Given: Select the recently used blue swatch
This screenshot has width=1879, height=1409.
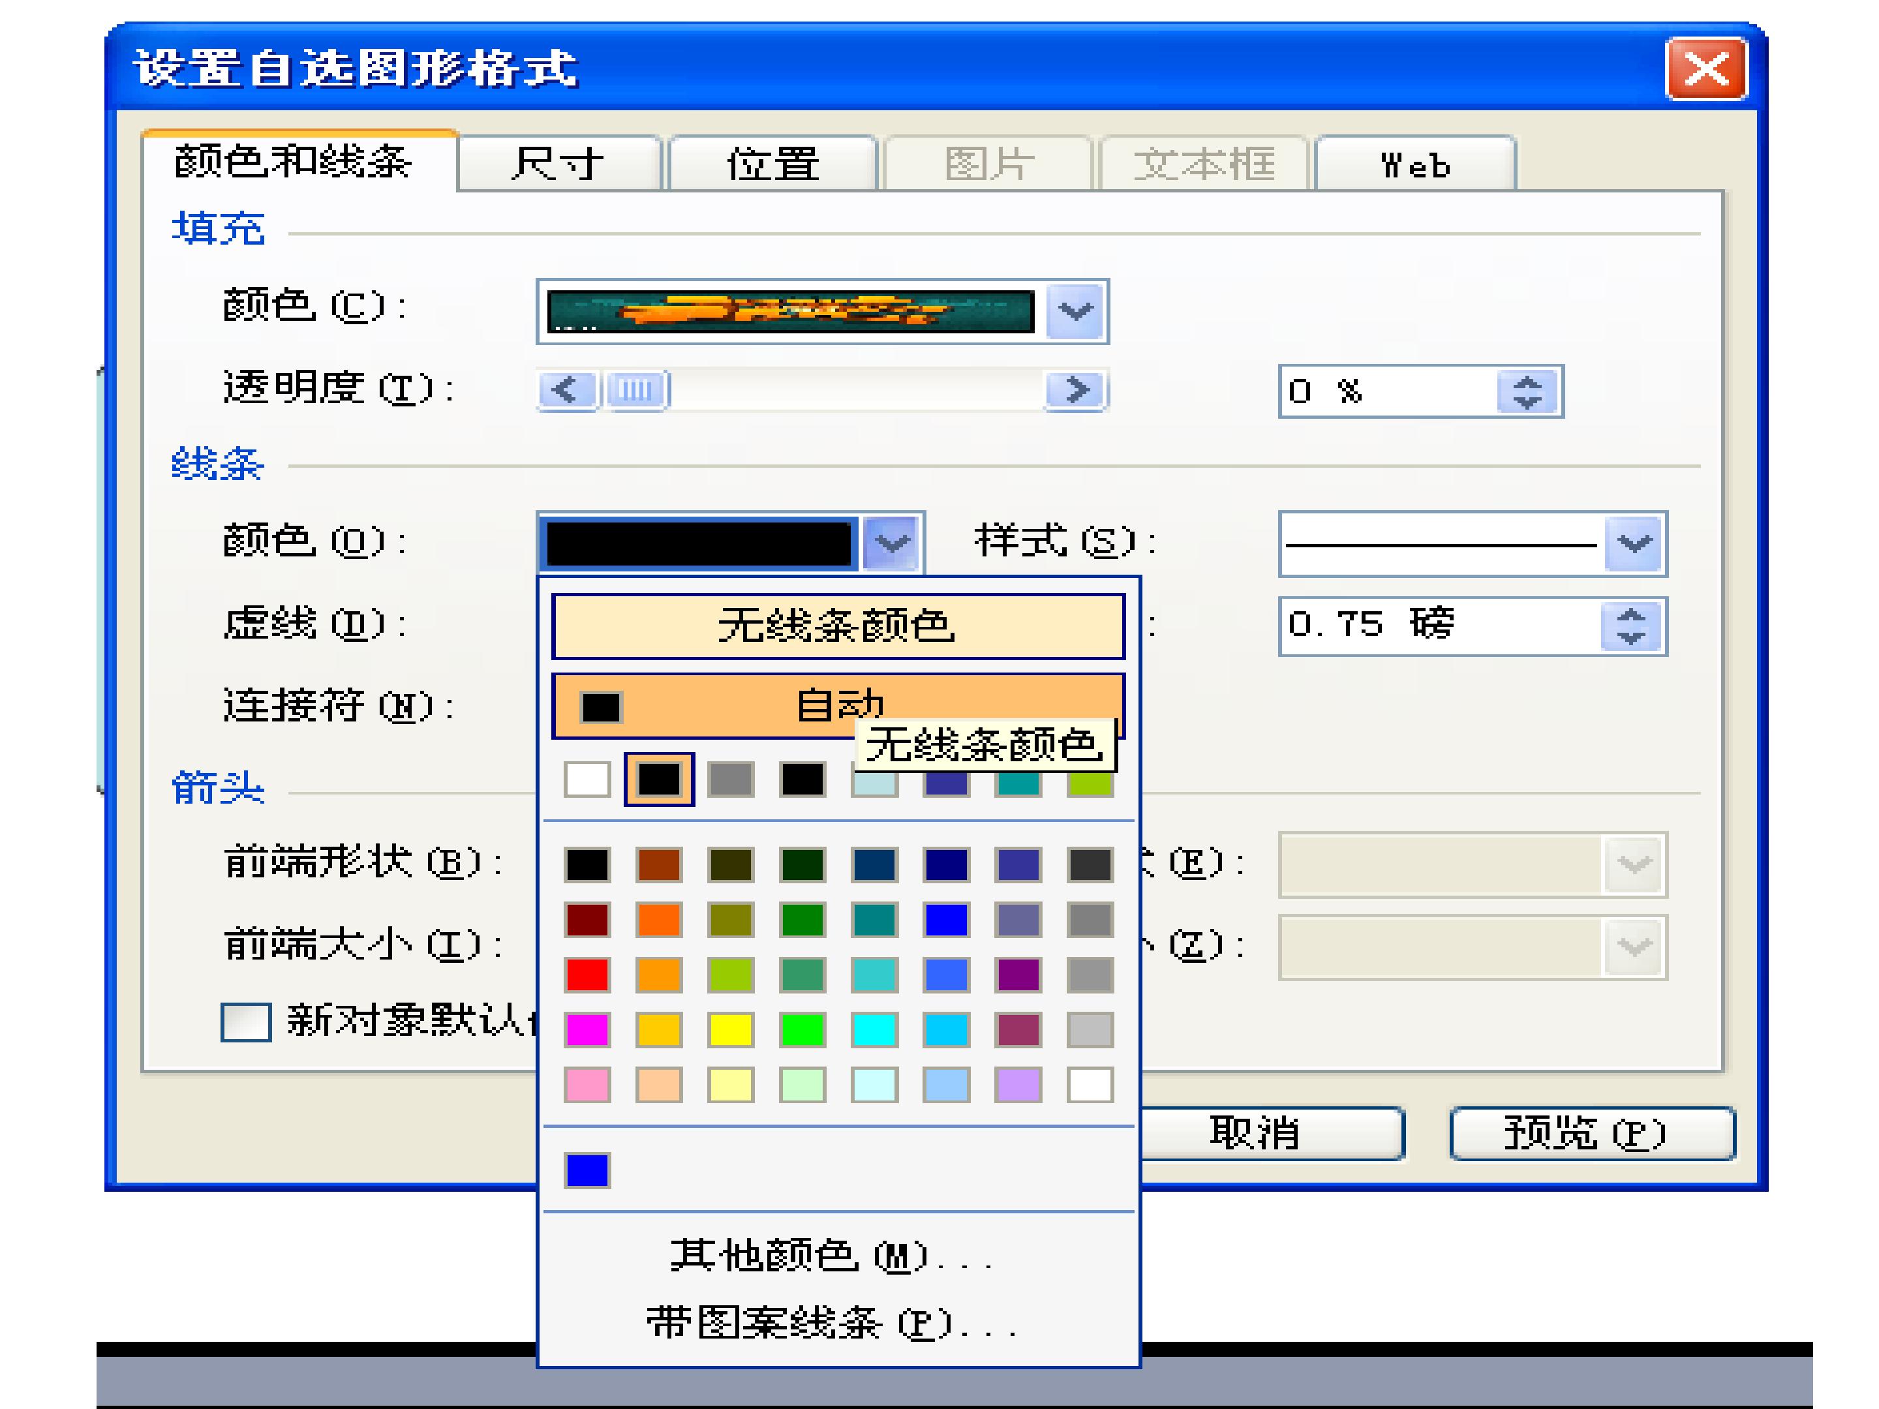Looking at the screenshot, I should (587, 1170).
